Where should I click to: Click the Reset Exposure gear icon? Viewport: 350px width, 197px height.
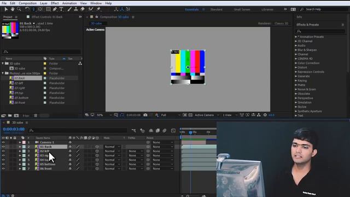(x=265, y=115)
